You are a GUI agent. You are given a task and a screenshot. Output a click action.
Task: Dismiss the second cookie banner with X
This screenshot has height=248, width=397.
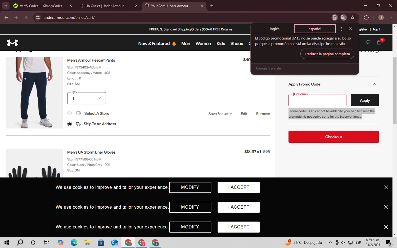pos(386,207)
